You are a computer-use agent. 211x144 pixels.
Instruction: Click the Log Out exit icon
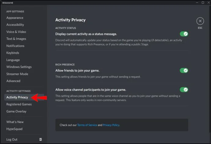point(40,139)
